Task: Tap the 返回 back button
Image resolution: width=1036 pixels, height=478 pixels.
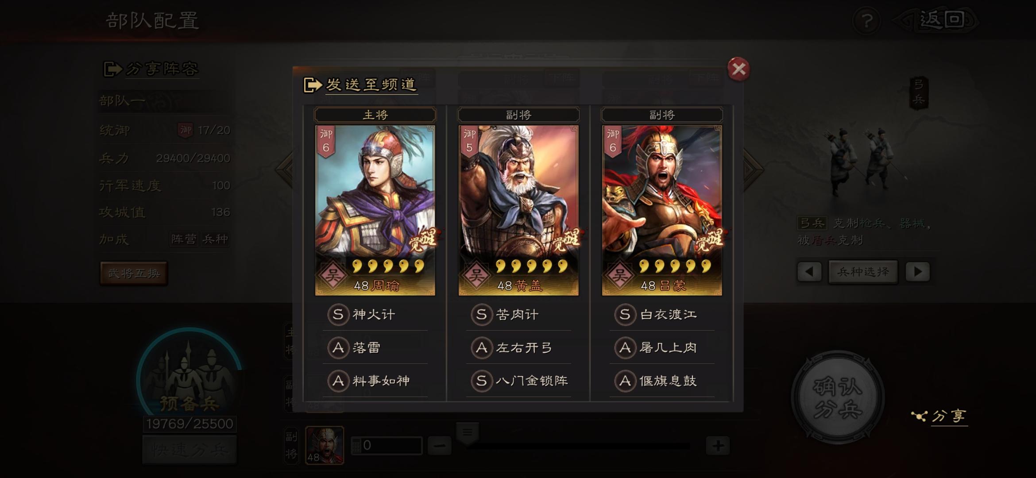Action: point(936,20)
